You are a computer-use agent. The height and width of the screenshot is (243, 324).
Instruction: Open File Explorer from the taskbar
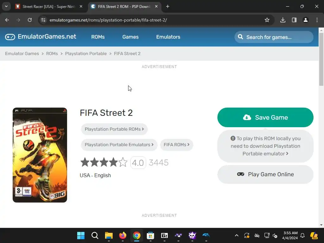(109, 235)
